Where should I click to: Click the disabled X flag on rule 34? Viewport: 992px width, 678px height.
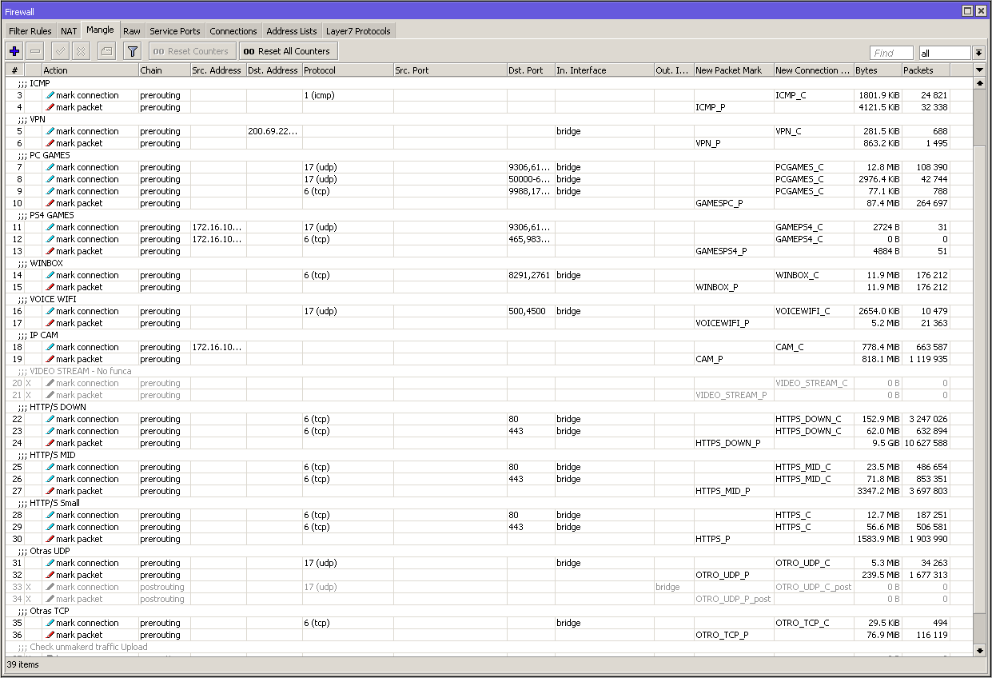pyautogui.click(x=29, y=599)
